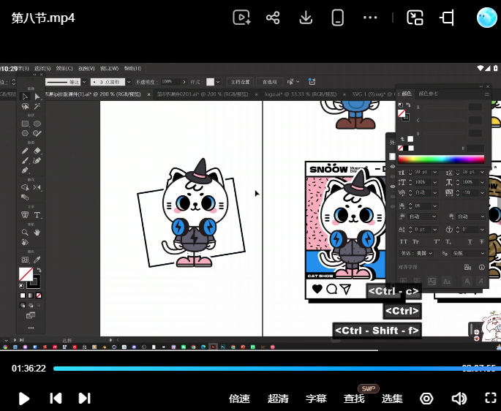
Task: Open the graphic style dropdown arrow
Action: click(218, 82)
